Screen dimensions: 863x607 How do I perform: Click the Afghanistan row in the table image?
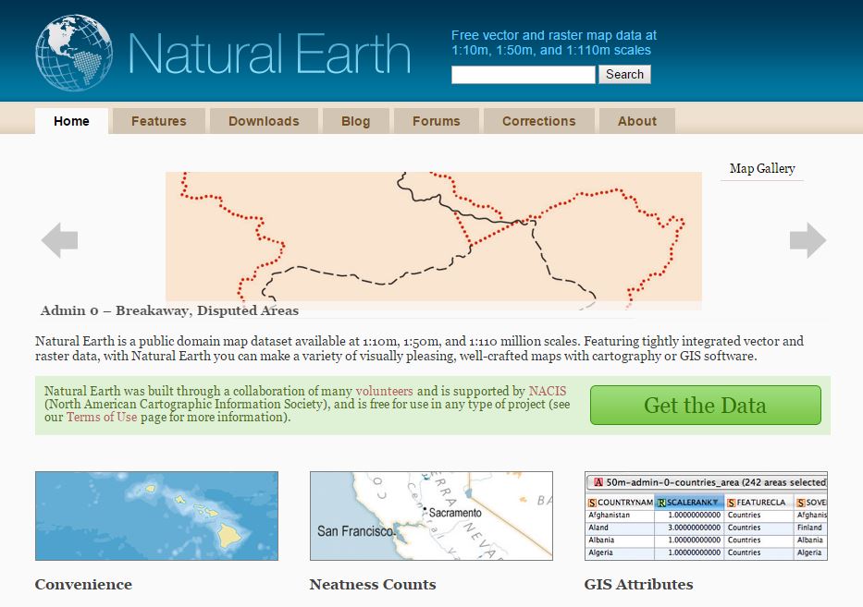click(707, 516)
